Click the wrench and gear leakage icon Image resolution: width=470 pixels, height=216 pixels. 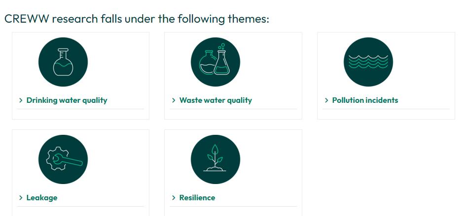[63, 159]
